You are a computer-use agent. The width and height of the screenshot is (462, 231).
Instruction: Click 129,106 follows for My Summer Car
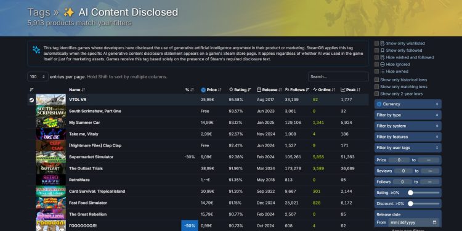pos(293,123)
